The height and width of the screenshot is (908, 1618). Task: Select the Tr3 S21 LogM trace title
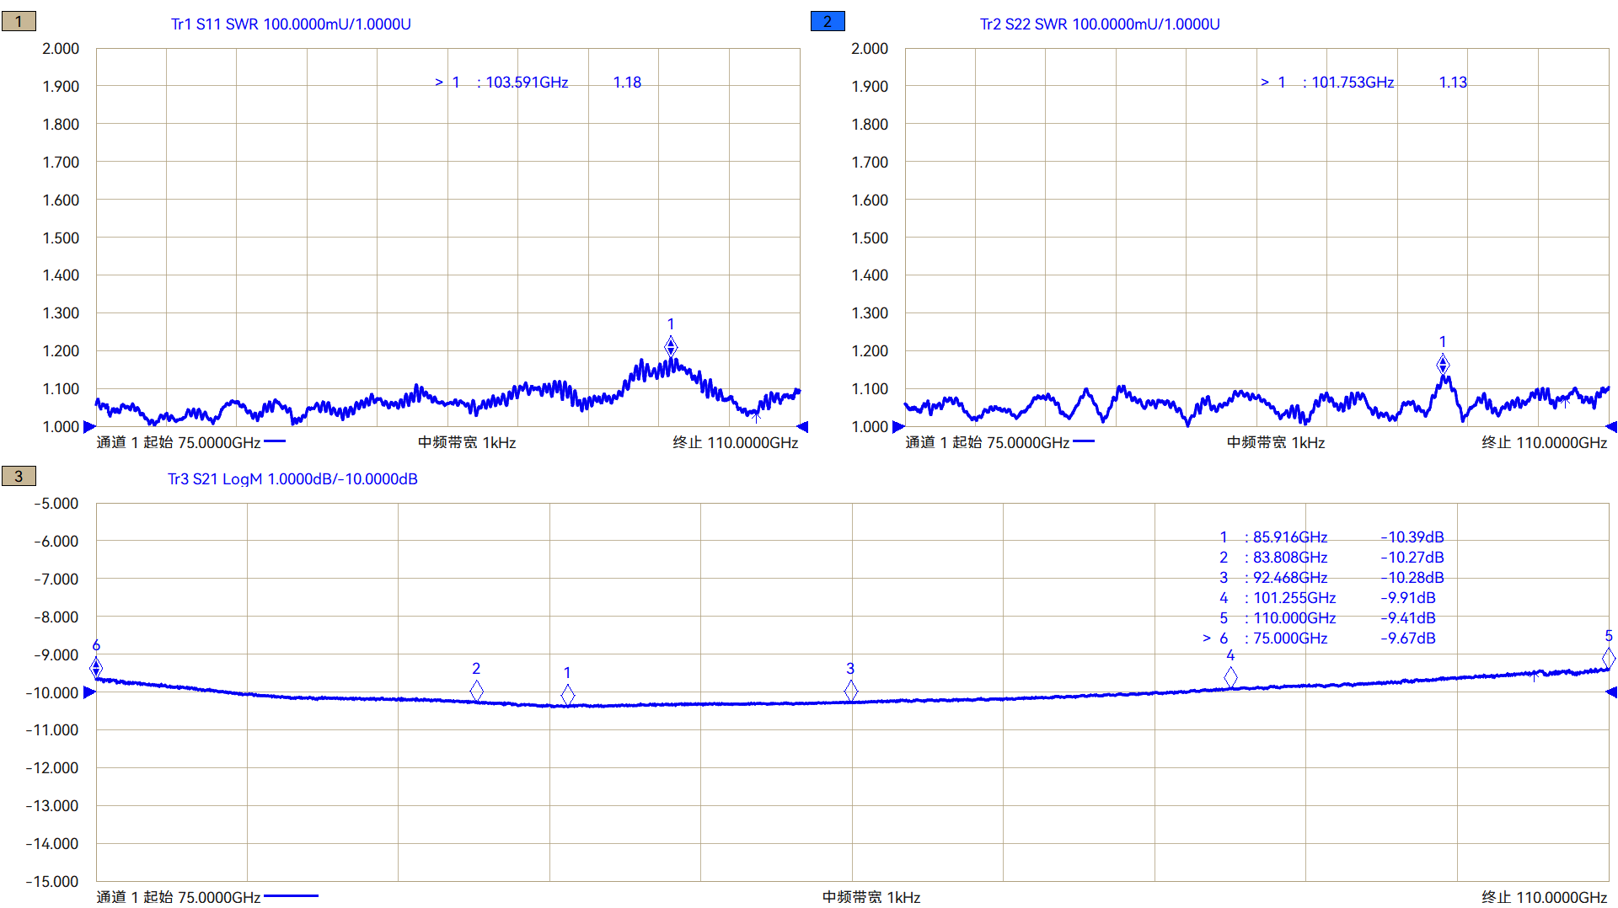(292, 479)
